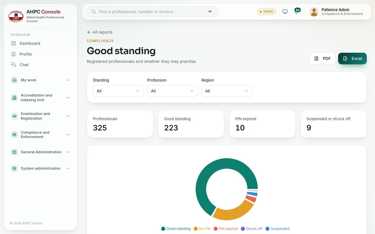
Task: Click the monitor display icon
Action: click(x=285, y=12)
